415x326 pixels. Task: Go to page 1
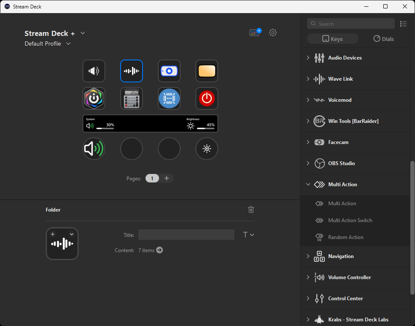pyautogui.click(x=152, y=178)
